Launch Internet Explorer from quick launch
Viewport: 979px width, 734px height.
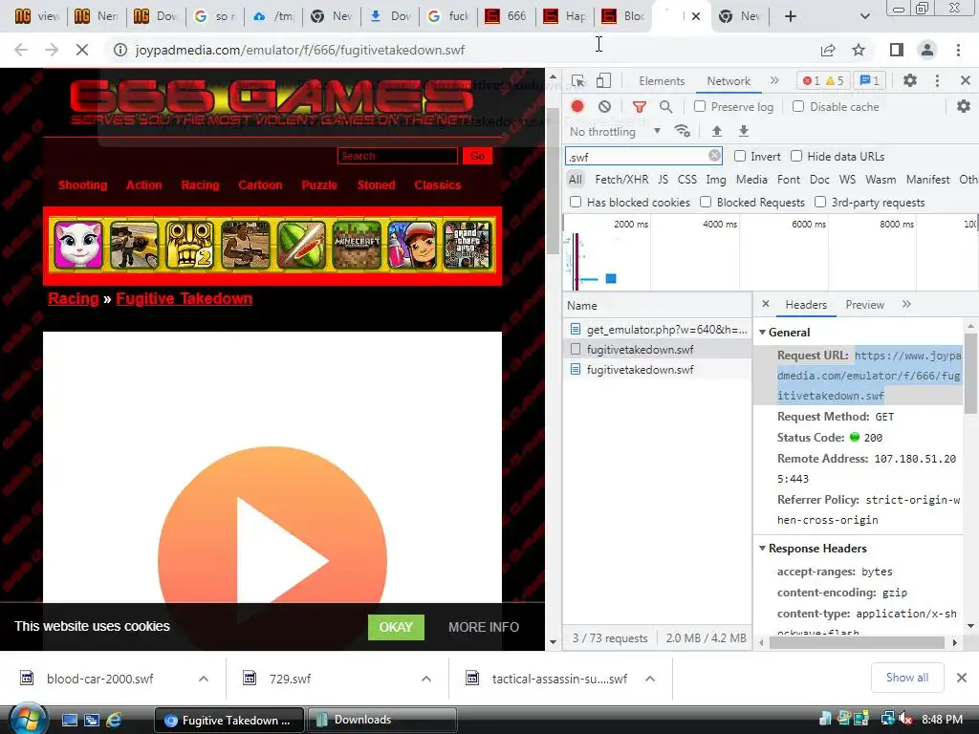click(114, 720)
